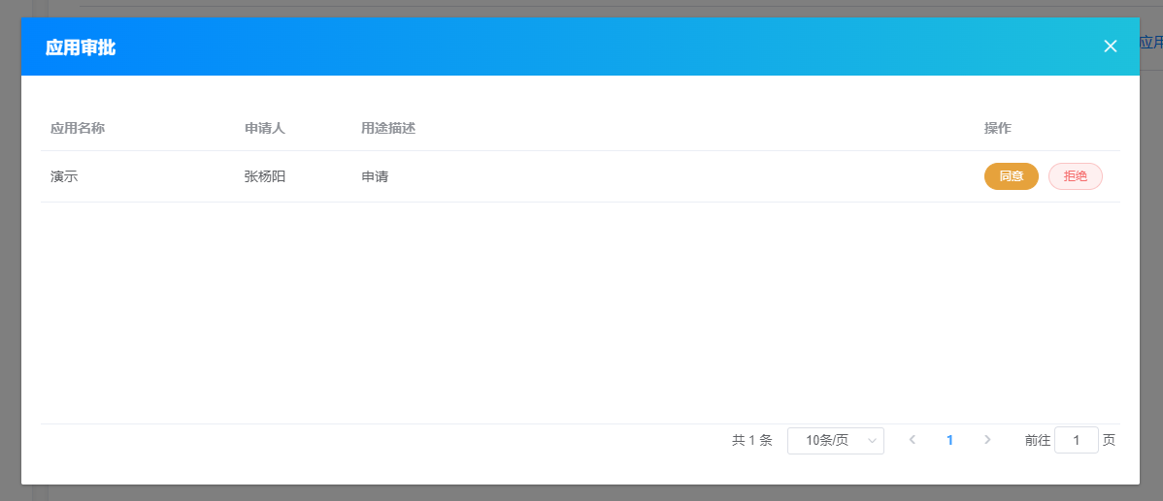Image resolution: width=1163 pixels, height=501 pixels.
Task: Click the 应用名称 column header
Action: tap(78, 128)
